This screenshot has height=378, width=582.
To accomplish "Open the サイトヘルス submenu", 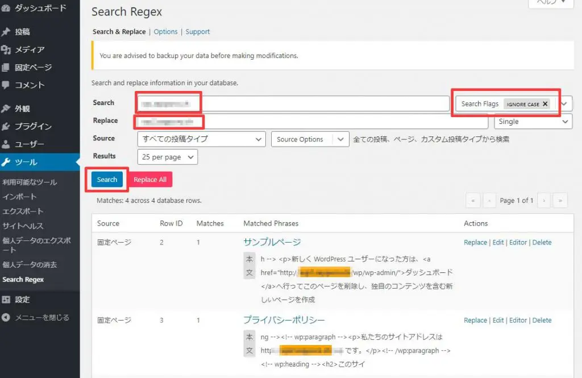I will [x=23, y=226].
